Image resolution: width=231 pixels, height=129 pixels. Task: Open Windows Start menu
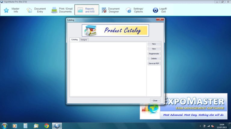coord(5,126)
